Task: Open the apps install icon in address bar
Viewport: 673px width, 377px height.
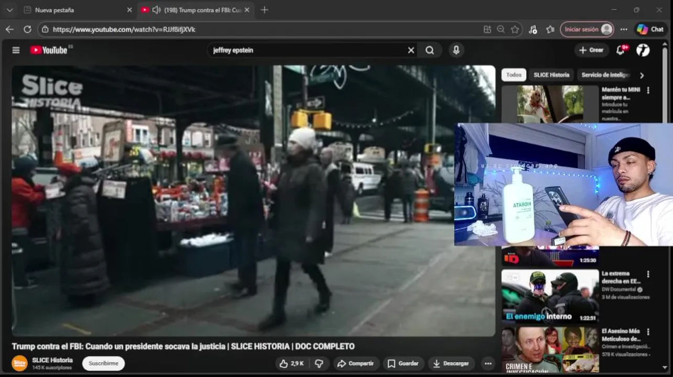Action: click(x=487, y=29)
